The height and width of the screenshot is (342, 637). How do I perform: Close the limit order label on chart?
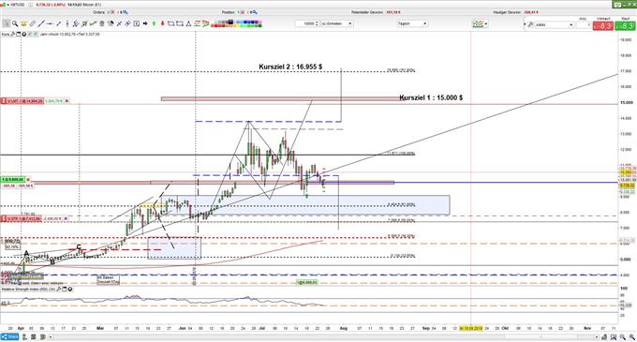(x=67, y=101)
